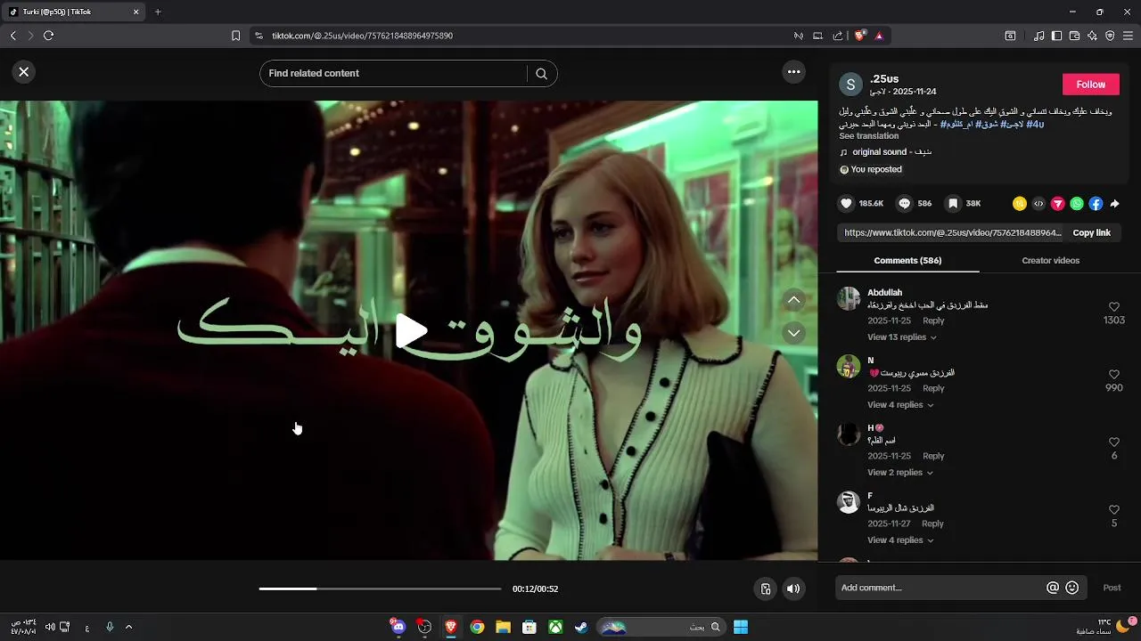The width and height of the screenshot is (1141, 641).
Task: Like H's comment with the 6 heart
Action: [1114, 442]
